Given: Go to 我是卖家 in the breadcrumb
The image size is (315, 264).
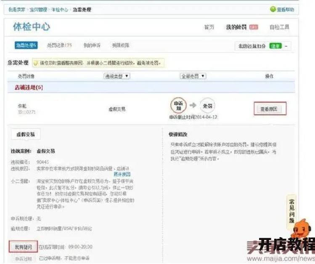Looking at the screenshot, I should (17, 10).
